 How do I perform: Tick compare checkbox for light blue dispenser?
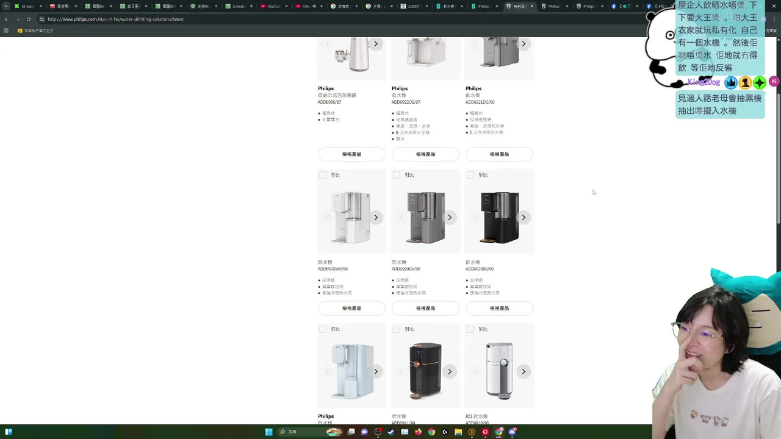(x=323, y=329)
